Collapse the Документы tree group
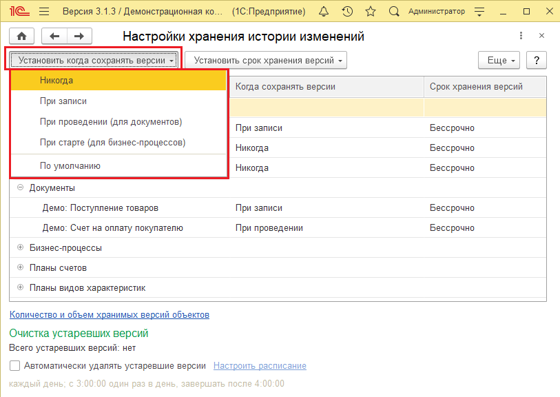Screen dimensions: 560x397 [21, 187]
